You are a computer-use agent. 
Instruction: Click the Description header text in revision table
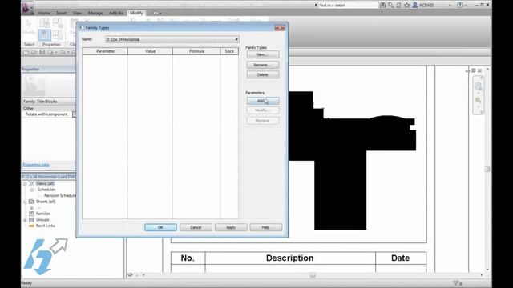pyautogui.click(x=289, y=258)
